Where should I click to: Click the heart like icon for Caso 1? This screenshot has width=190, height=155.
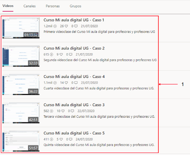66,26
